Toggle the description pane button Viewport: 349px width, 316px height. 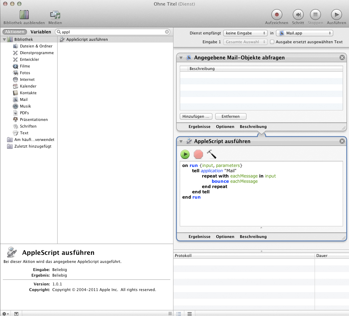[x=16, y=314]
